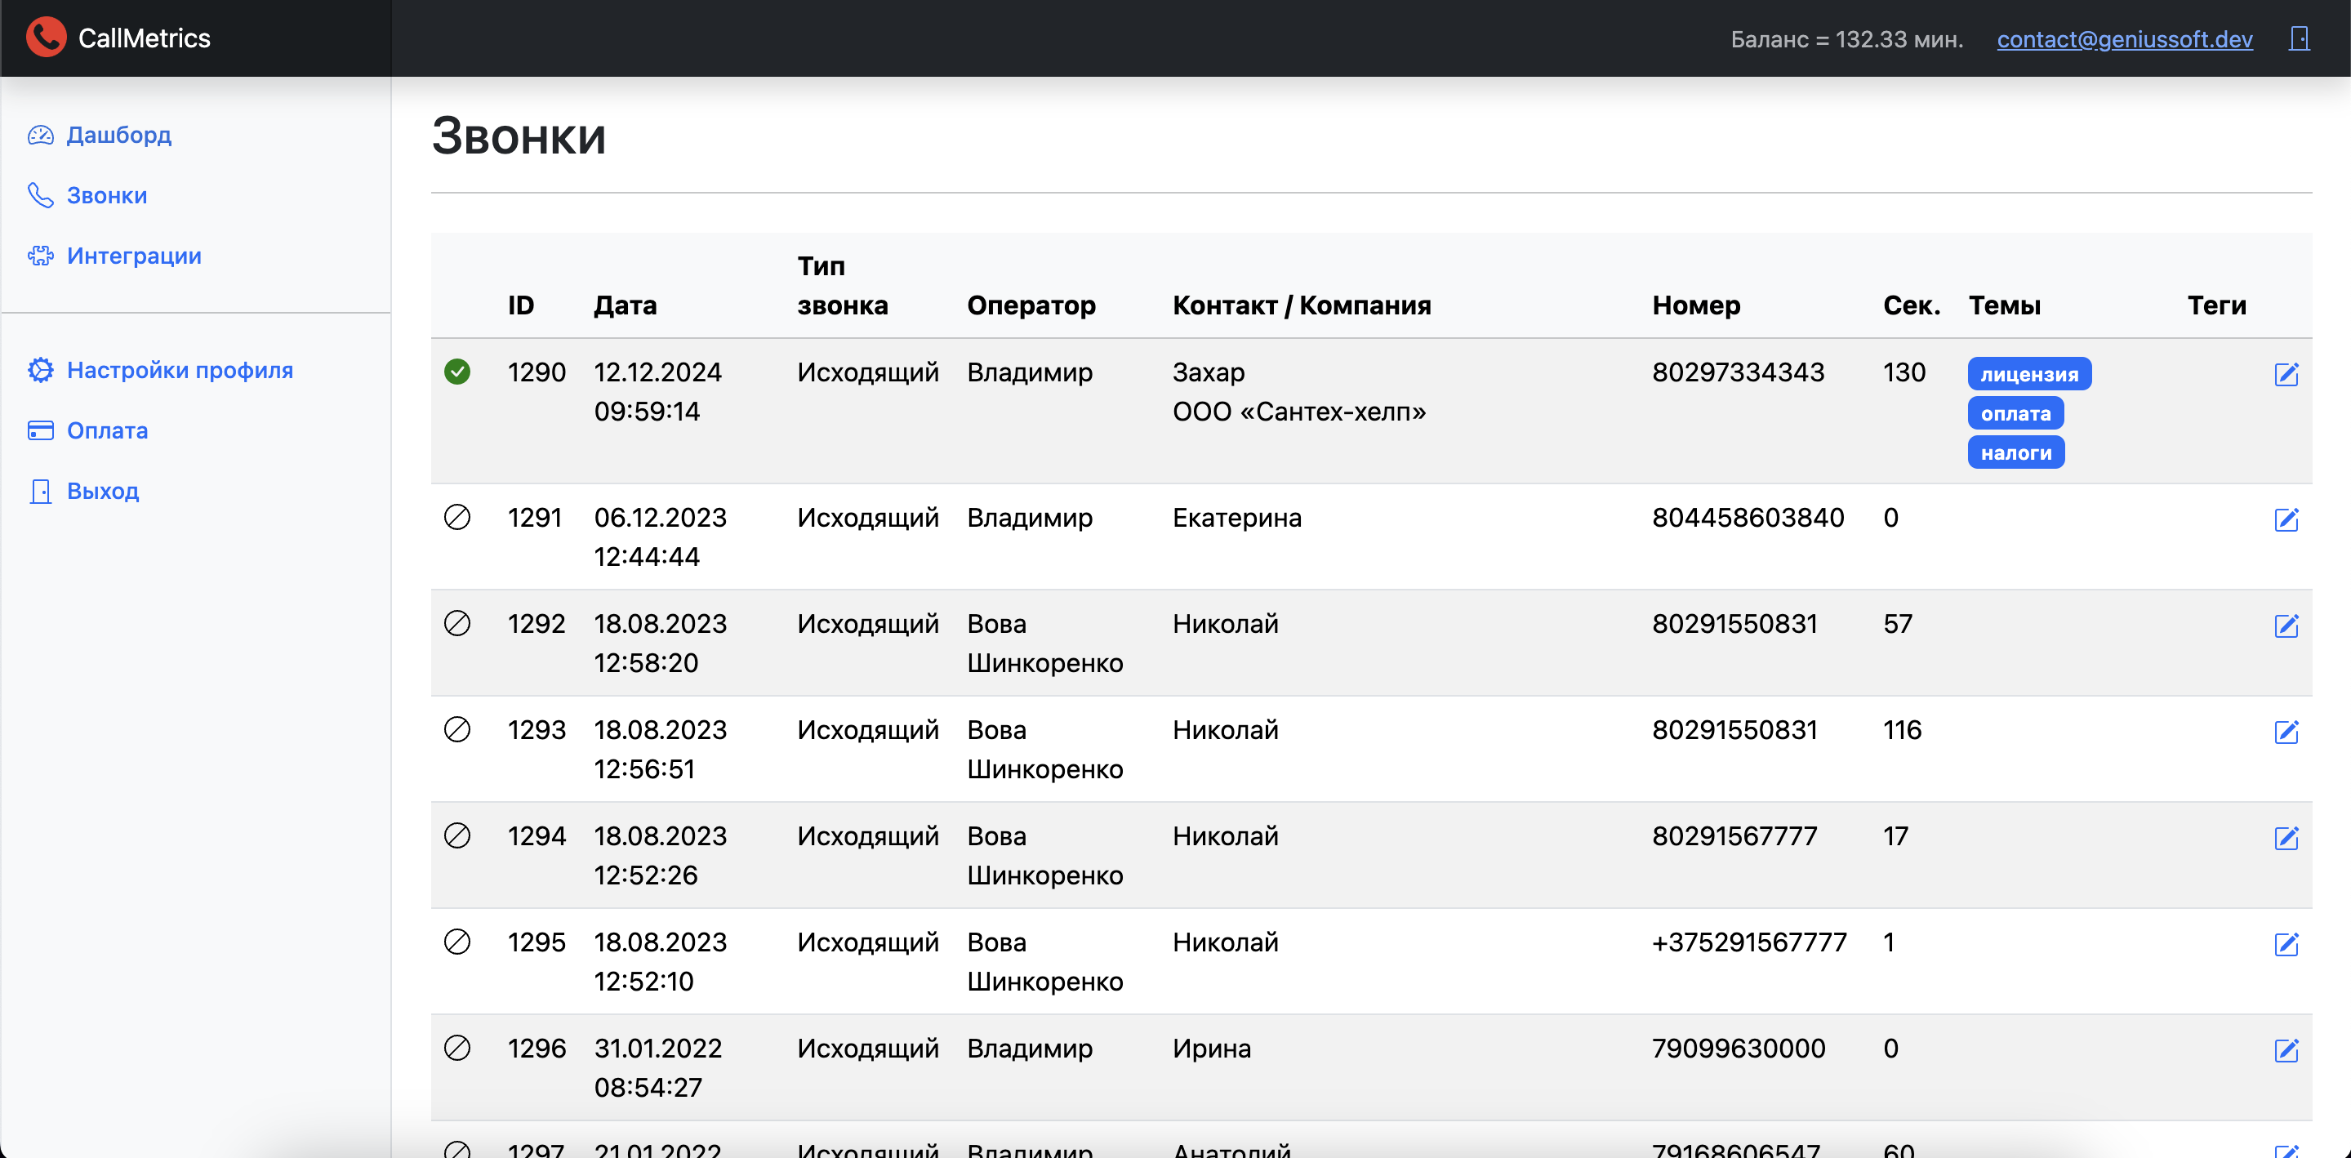Select Выход in the sidebar
The image size is (2351, 1158).
(x=102, y=491)
